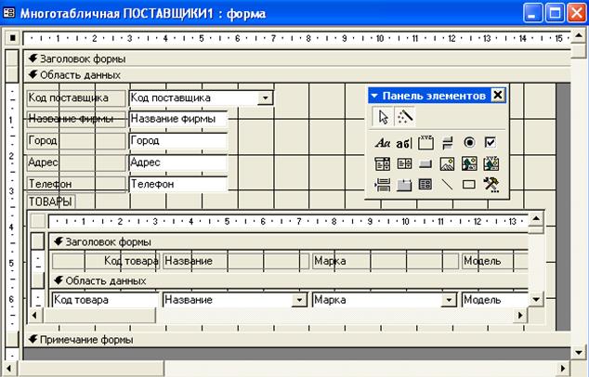This screenshot has height=377, width=589.
Task: Pick the Option Group tool
Action: click(x=425, y=143)
